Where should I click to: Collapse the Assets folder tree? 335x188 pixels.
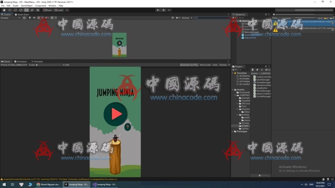click(233, 90)
